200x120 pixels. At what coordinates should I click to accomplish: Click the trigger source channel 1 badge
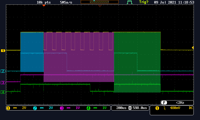point(157,108)
